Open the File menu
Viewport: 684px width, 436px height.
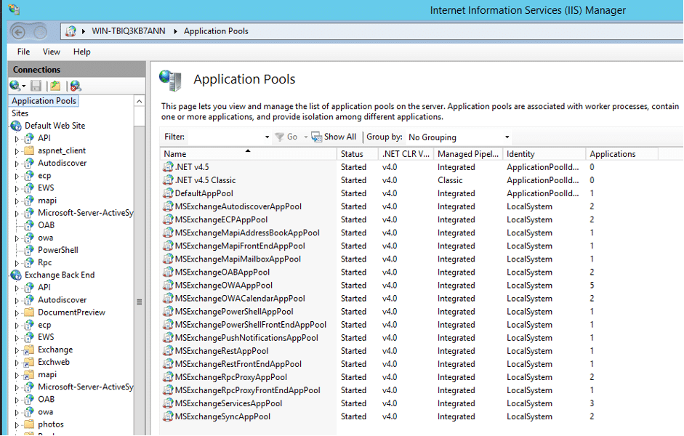(23, 52)
